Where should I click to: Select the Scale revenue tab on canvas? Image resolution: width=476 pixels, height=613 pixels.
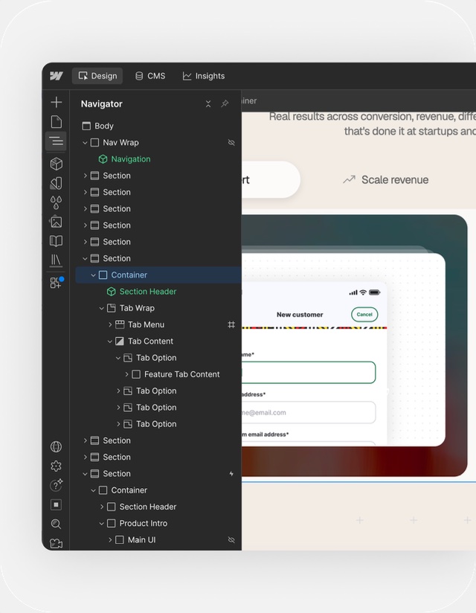click(x=386, y=180)
